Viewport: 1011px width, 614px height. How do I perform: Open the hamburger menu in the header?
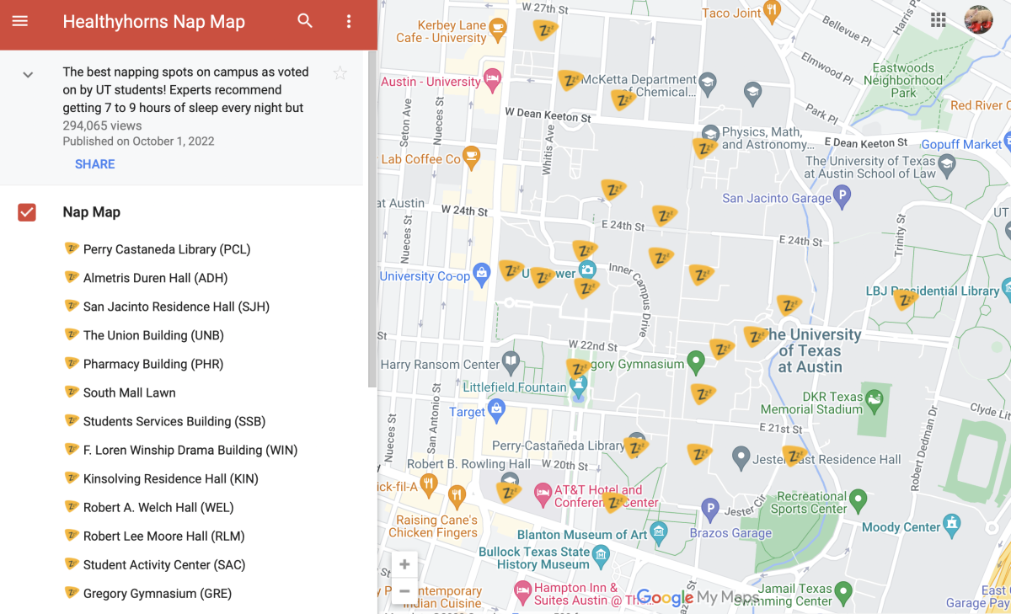pos(20,21)
